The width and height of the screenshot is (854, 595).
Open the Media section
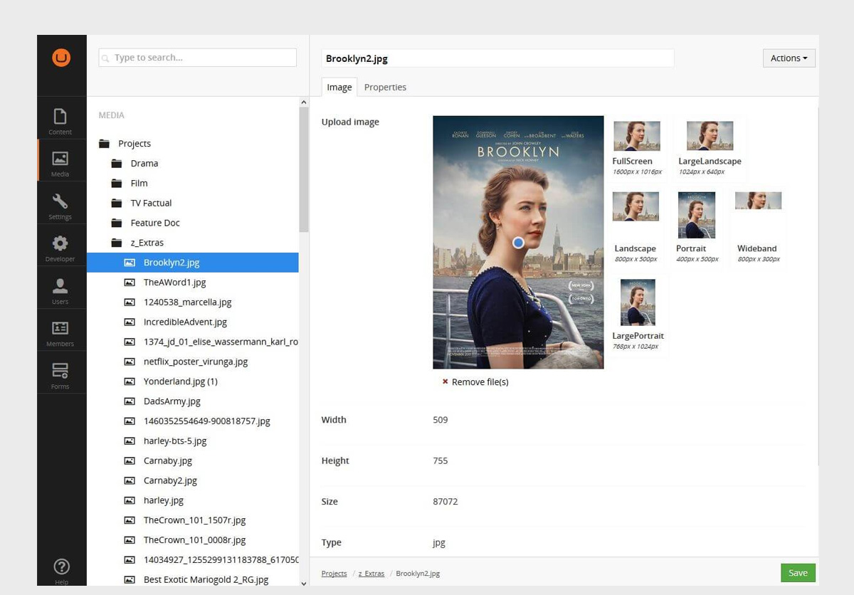[60, 163]
